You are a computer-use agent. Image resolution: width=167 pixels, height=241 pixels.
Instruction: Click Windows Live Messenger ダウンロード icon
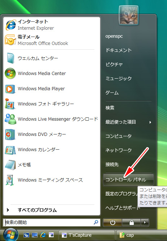point(10,119)
